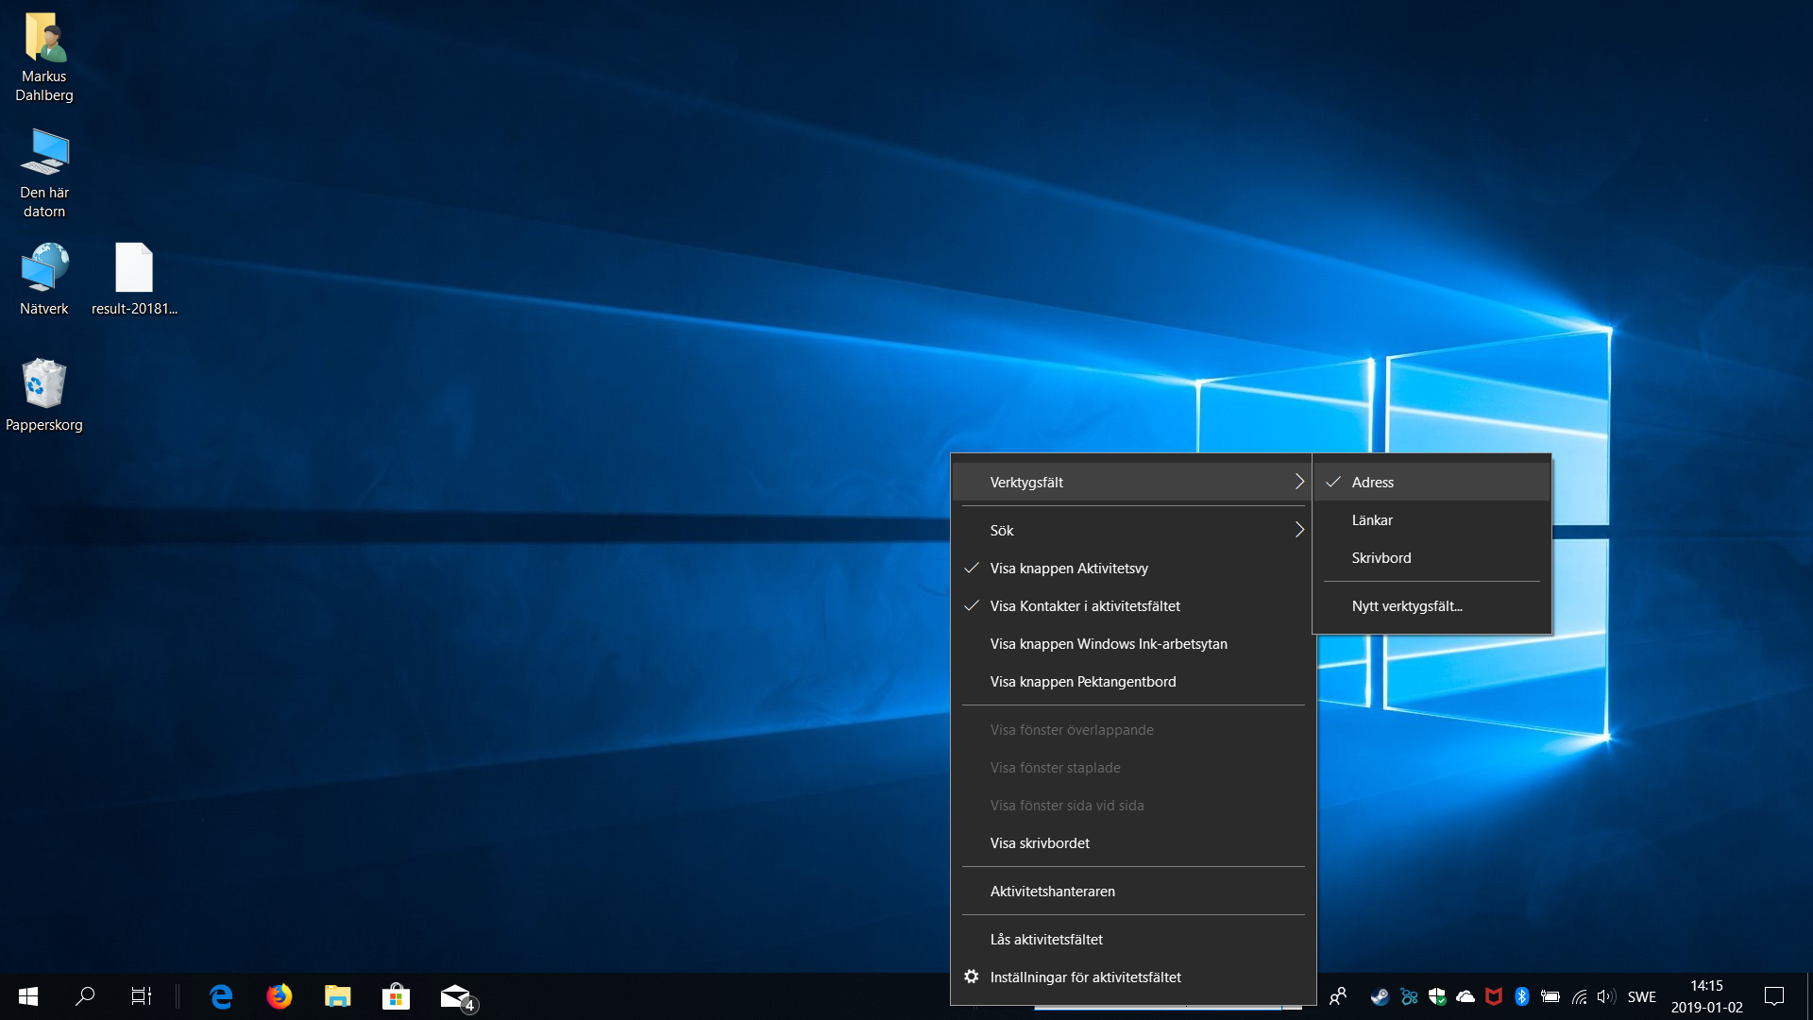Disable Visa knappen Aktivitetsvy
The width and height of the screenshot is (1813, 1020).
(1070, 568)
